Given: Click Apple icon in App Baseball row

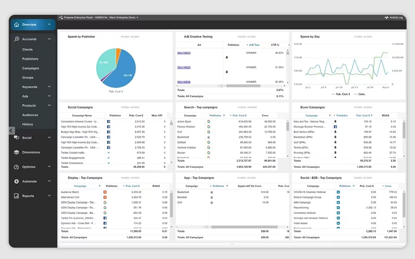Looking at the screenshot, I should 212,197.
